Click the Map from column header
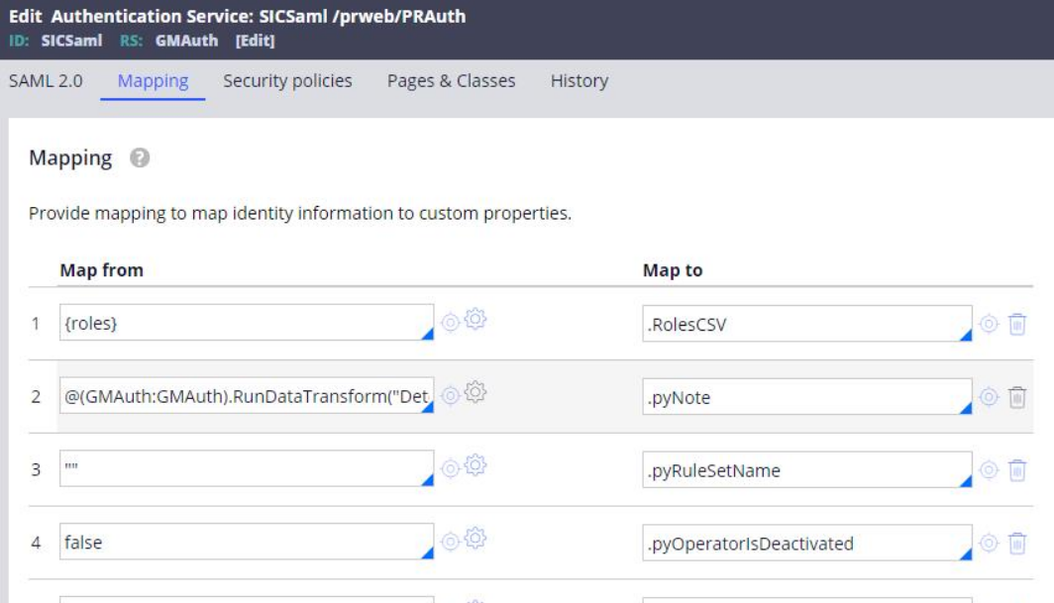Viewport: 1054px width, 603px height. coord(101,270)
